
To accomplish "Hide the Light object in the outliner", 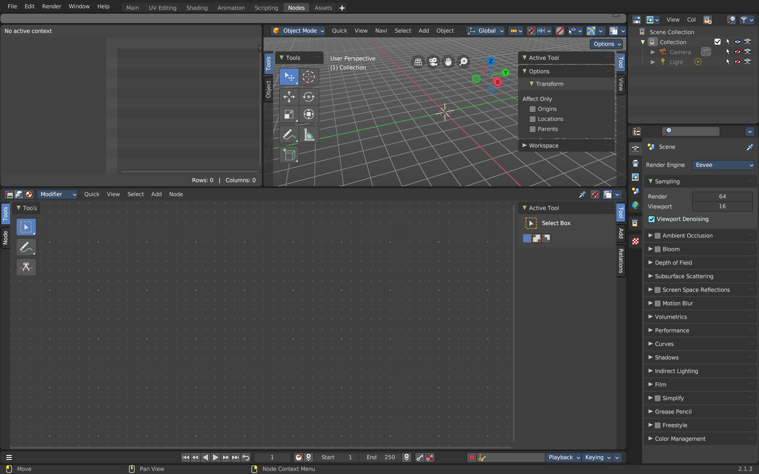I will [738, 62].
